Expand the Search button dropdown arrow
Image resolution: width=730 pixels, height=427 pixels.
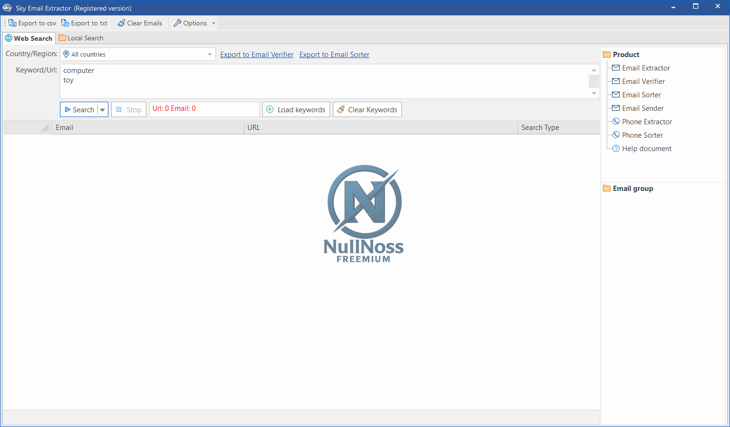pyautogui.click(x=103, y=109)
